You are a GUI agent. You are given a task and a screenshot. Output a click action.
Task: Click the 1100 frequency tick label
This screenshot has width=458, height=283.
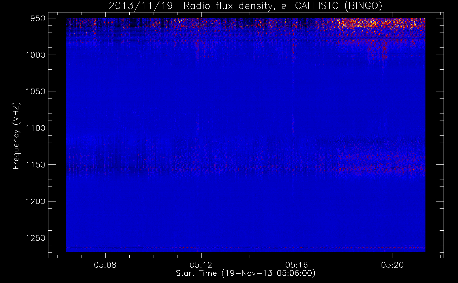click(36, 128)
